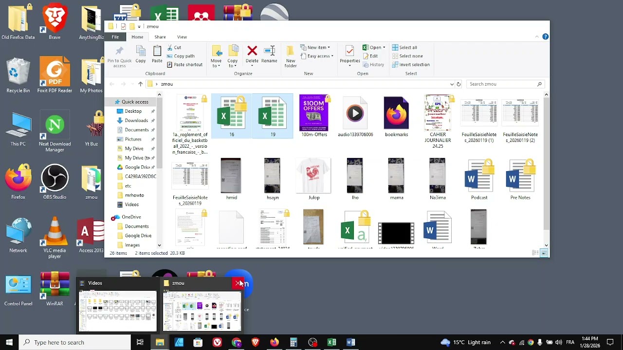This screenshot has width=623, height=350.
Task: Open the weather 15°C Light rain widget
Action: 465,342
